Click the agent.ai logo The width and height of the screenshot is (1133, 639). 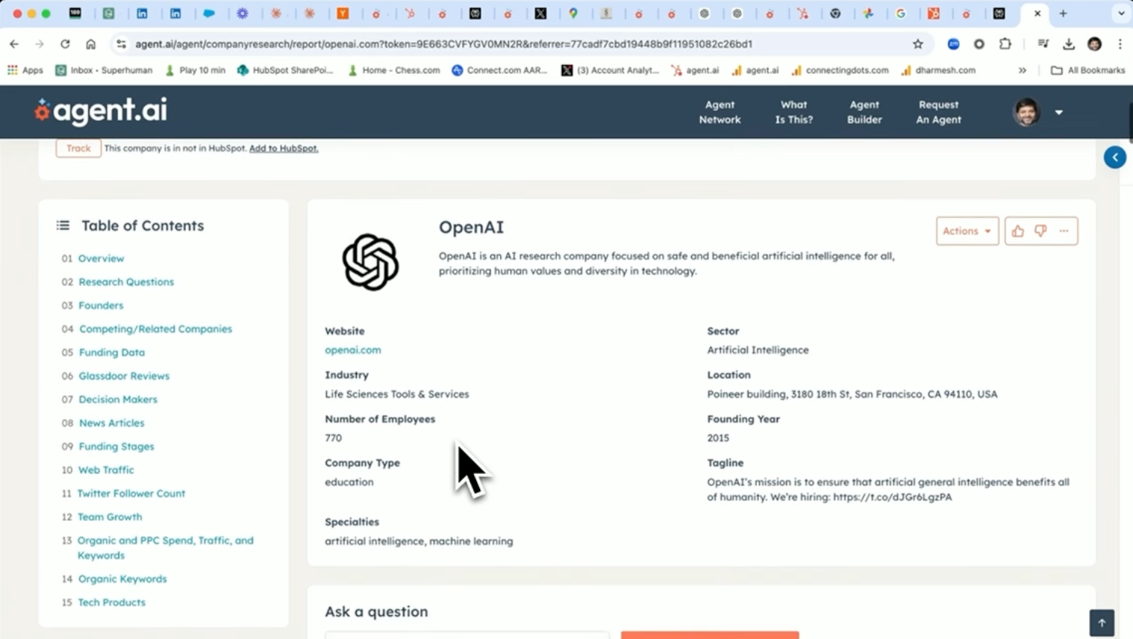[x=101, y=111]
